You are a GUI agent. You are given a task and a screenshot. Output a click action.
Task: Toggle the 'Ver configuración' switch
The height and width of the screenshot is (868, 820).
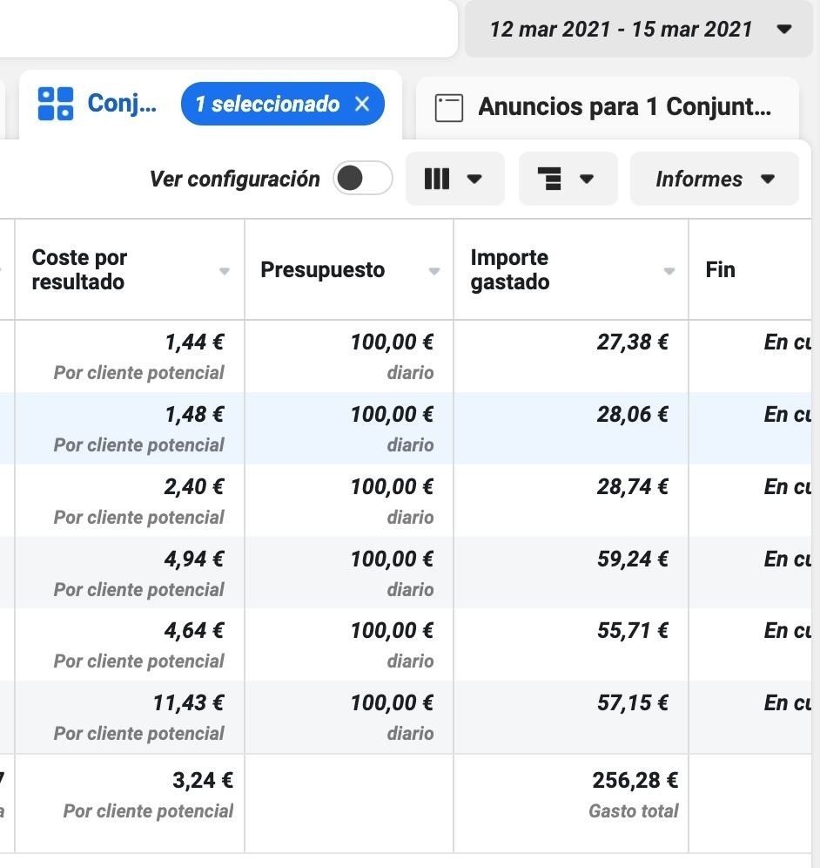[x=363, y=179]
